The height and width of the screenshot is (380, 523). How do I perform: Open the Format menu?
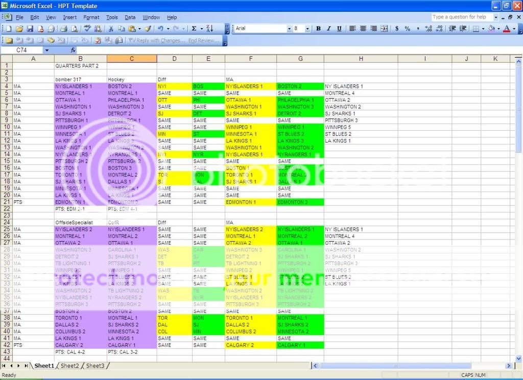(x=91, y=17)
